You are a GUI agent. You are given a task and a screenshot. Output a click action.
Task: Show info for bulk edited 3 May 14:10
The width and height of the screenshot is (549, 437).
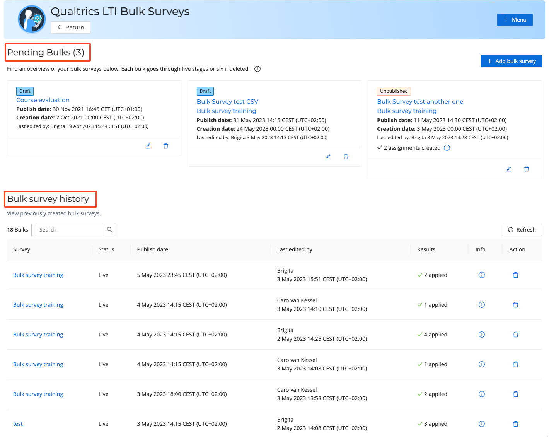(482, 305)
